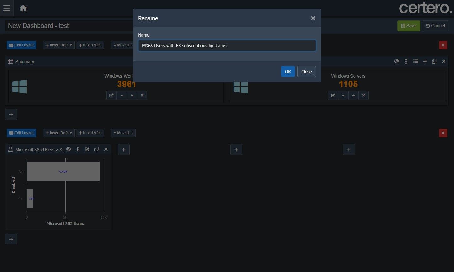Move the Windows Servers tile down

click(x=343, y=95)
